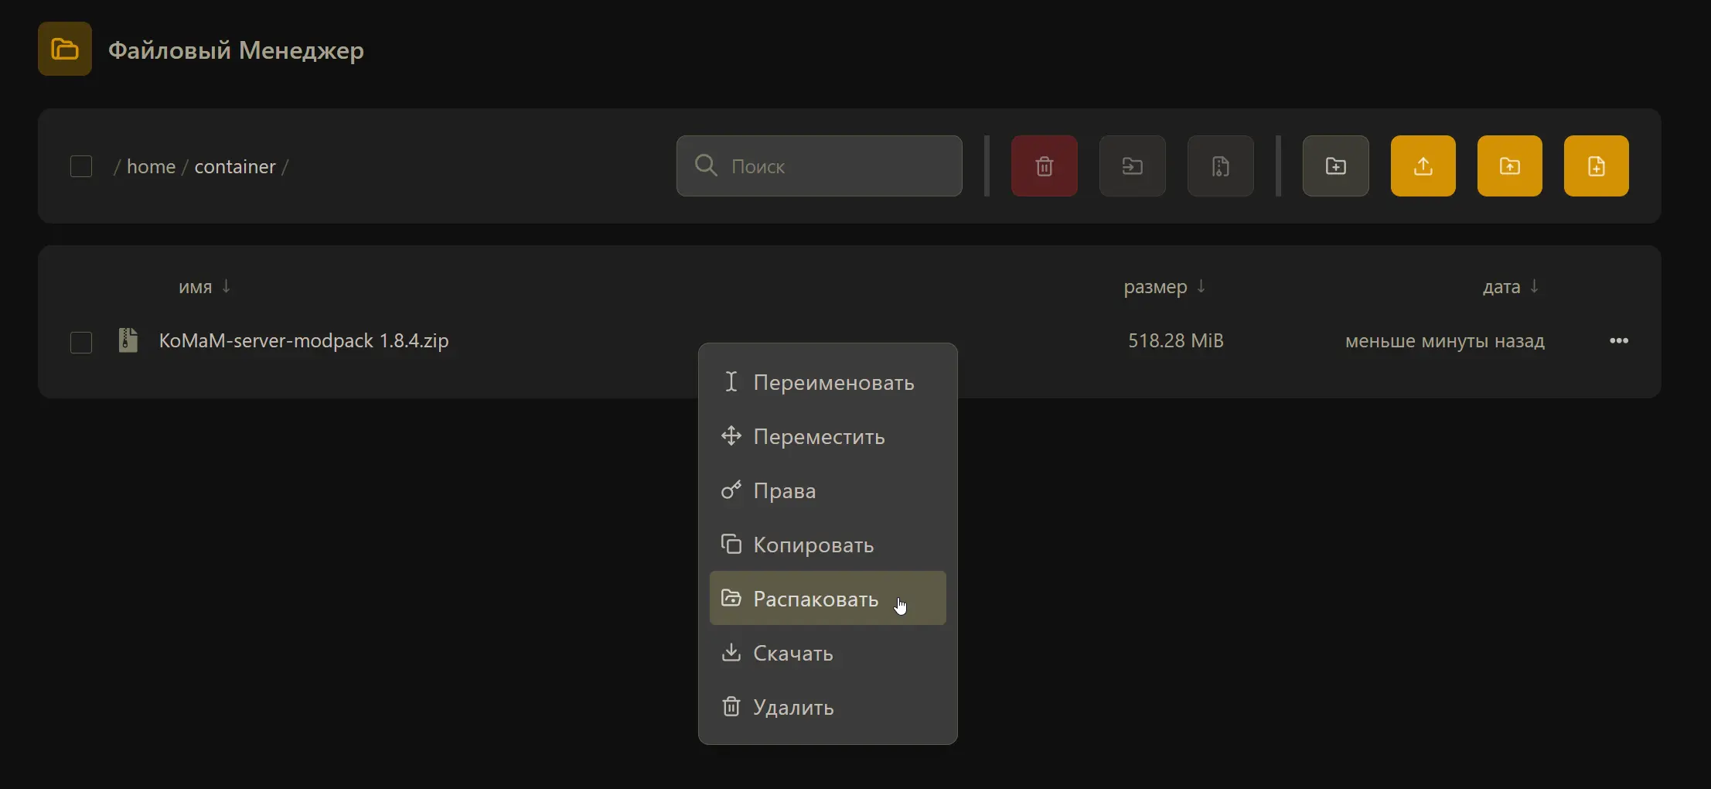Click the upload folder icon button
The width and height of the screenshot is (1711, 789).
pyautogui.click(x=1509, y=166)
